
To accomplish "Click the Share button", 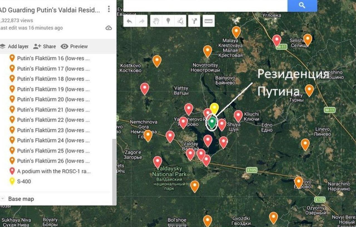I will coord(44,46).
